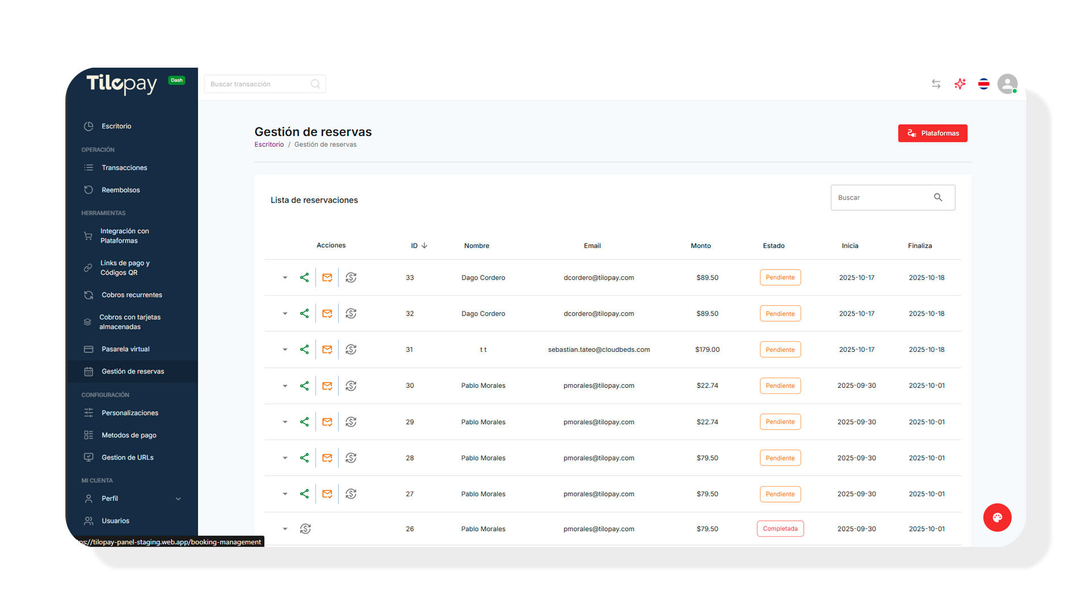This screenshot has height=614, width=1091.
Task: Open Transacciones in the sidebar
Action: click(x=124, y=168)
